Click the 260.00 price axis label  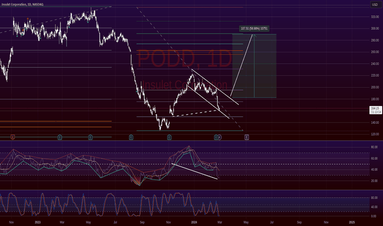375,52
